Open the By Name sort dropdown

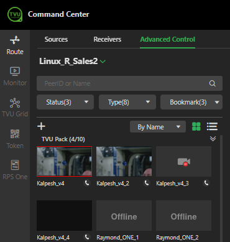click(x=158, y=127)
